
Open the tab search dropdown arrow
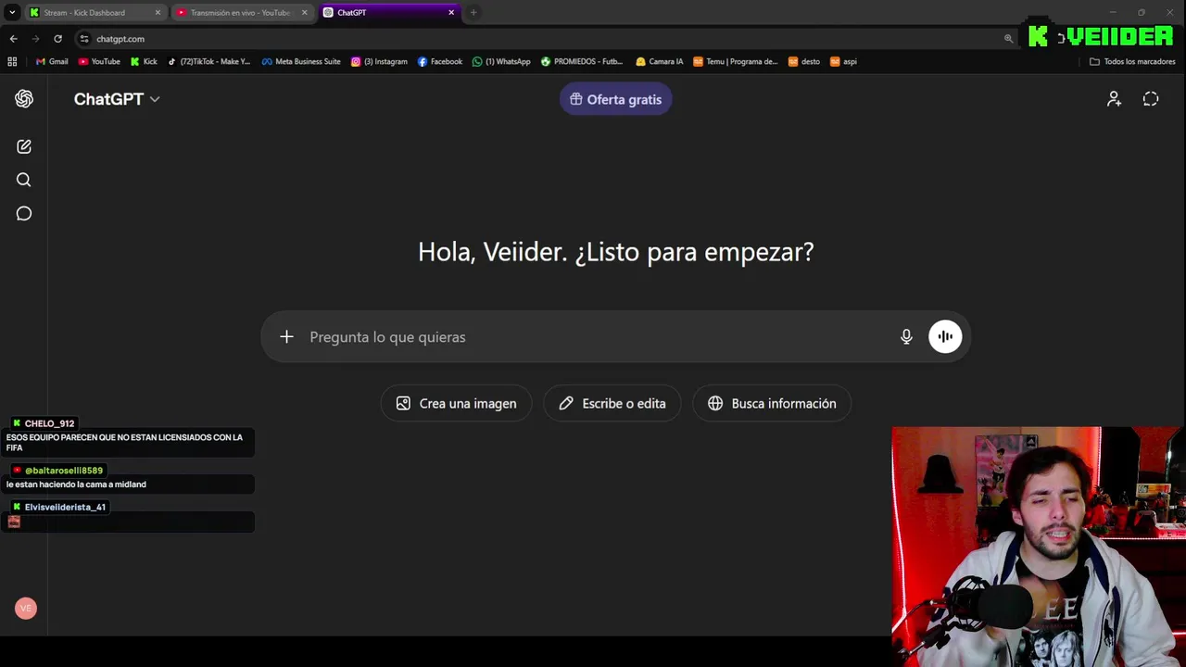12,12
